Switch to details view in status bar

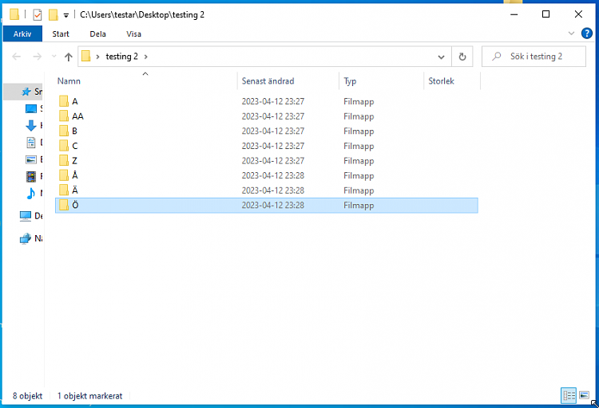(x=569, y=395)
